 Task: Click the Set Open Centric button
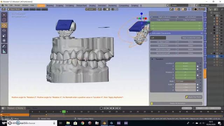point(163,42)
